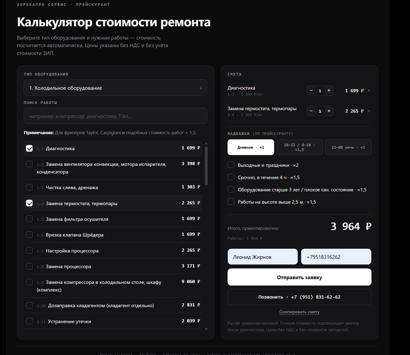Uncheck 1.1 Диагностика checkbox
This screenshot has width=410, height=355.
click(29, 148)
